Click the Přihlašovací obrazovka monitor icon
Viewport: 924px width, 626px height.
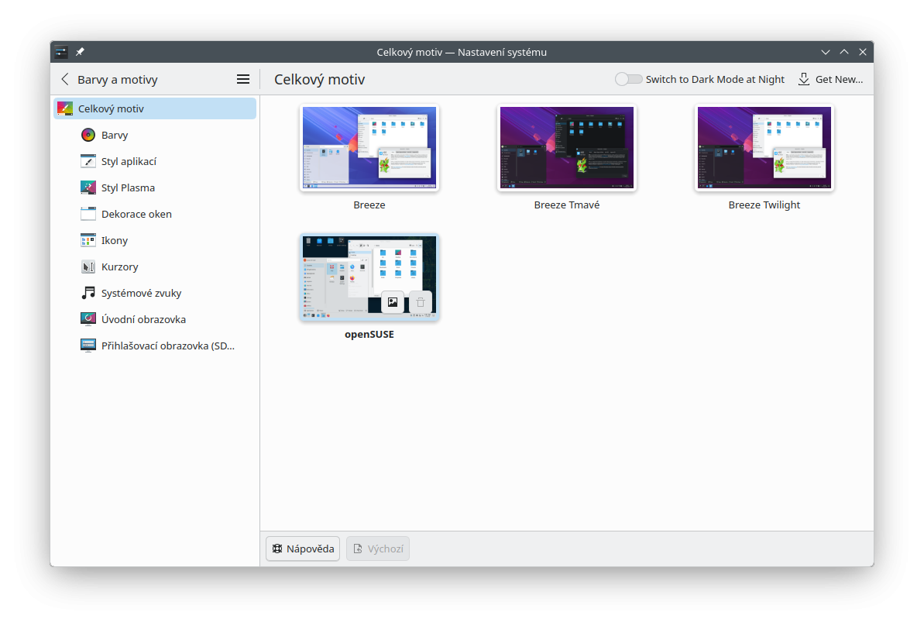pos(88,346)
